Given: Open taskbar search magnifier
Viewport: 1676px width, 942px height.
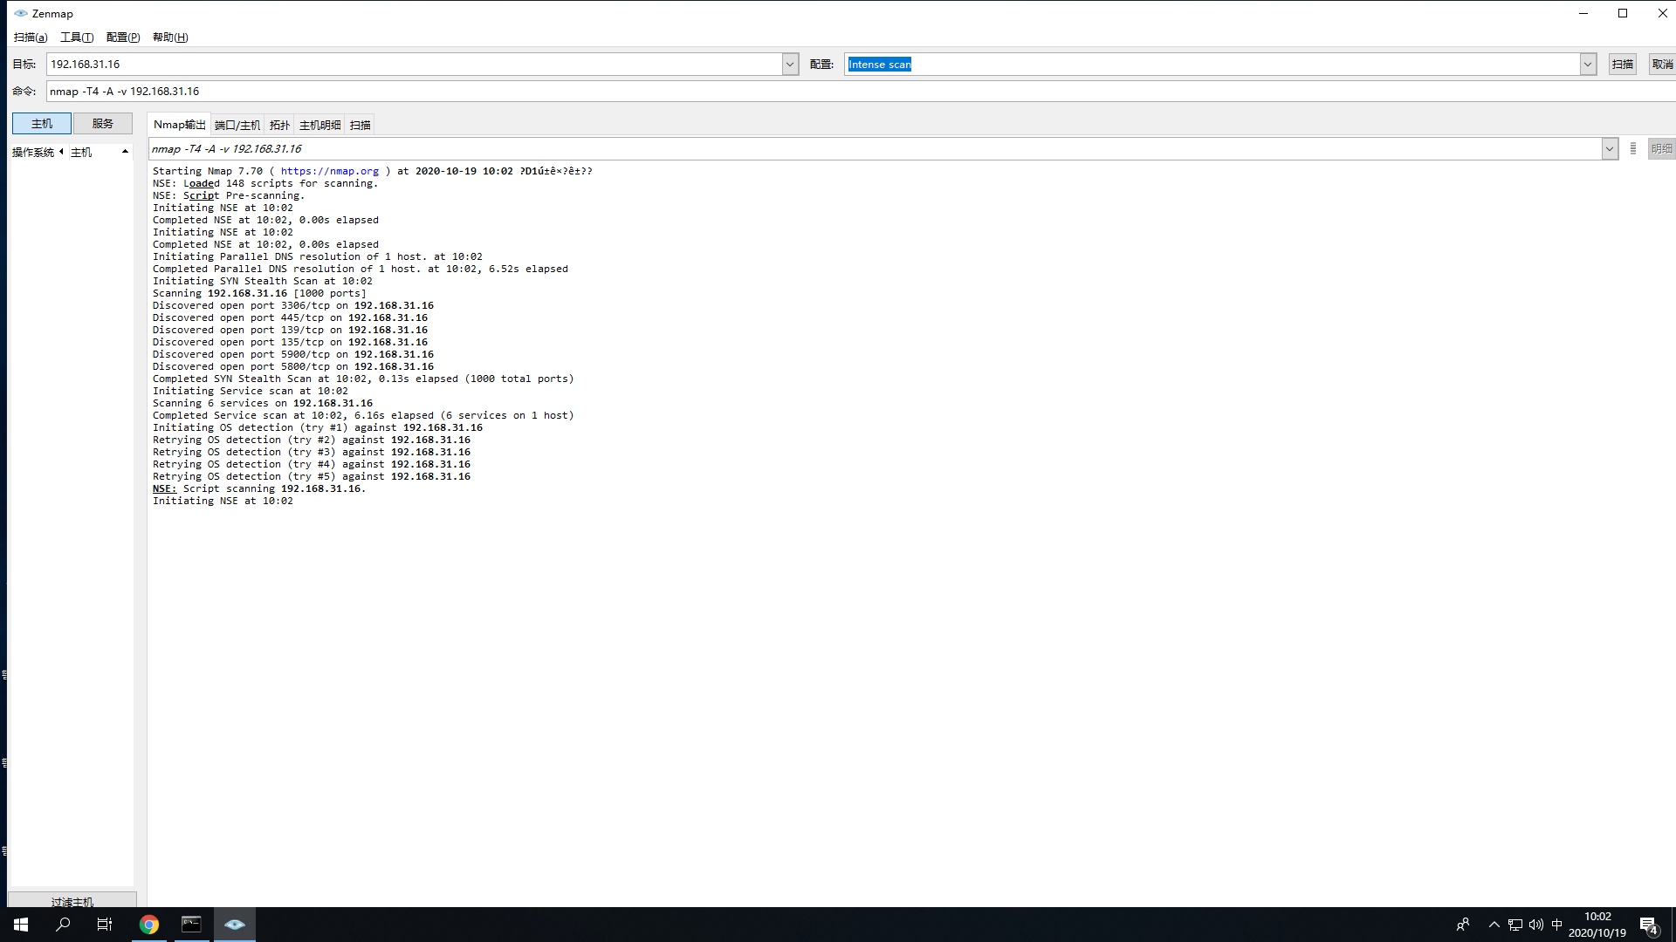Looking at the screenshot, I should [63, 925].
